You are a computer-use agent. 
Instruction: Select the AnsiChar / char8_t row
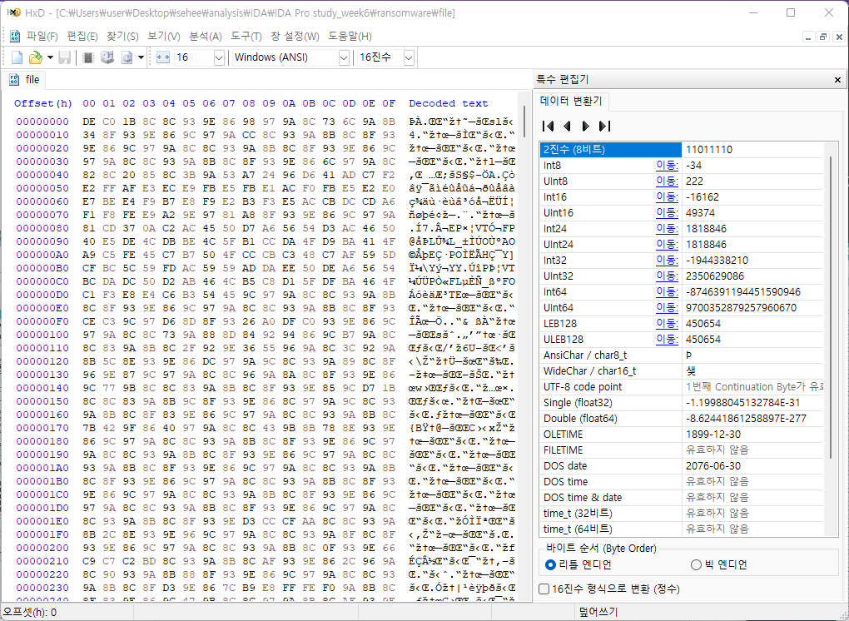(x=683, y=355)
